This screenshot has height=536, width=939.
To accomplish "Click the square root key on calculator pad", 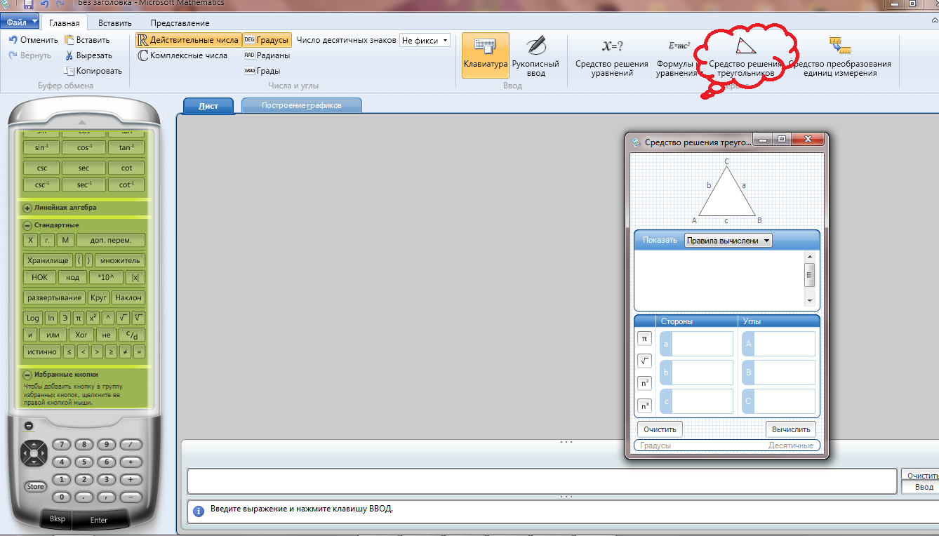I will tap(123, 318).
